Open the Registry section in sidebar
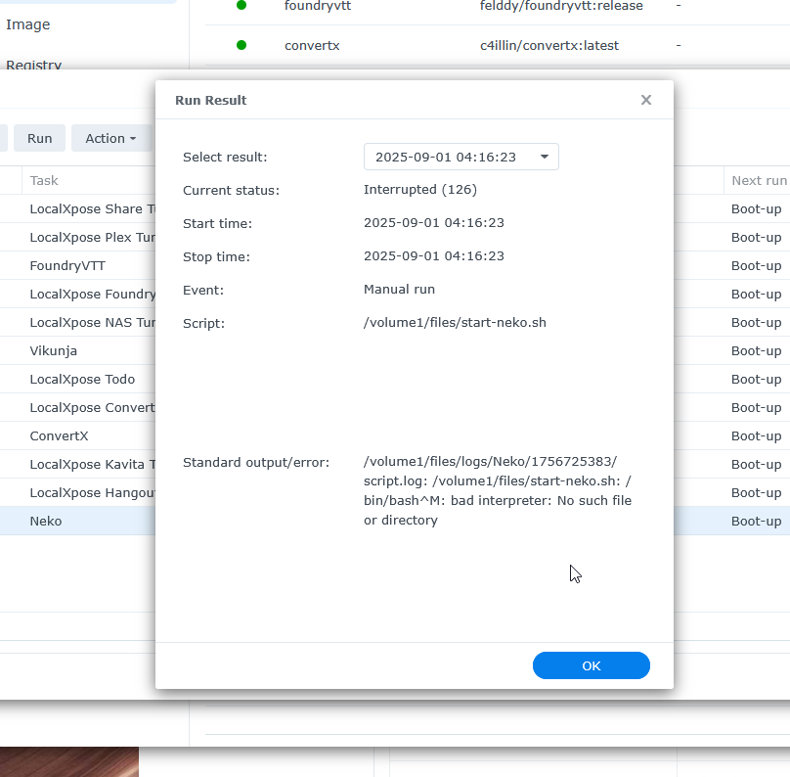Screen dimensions: 790x777 tap(33, 65)
